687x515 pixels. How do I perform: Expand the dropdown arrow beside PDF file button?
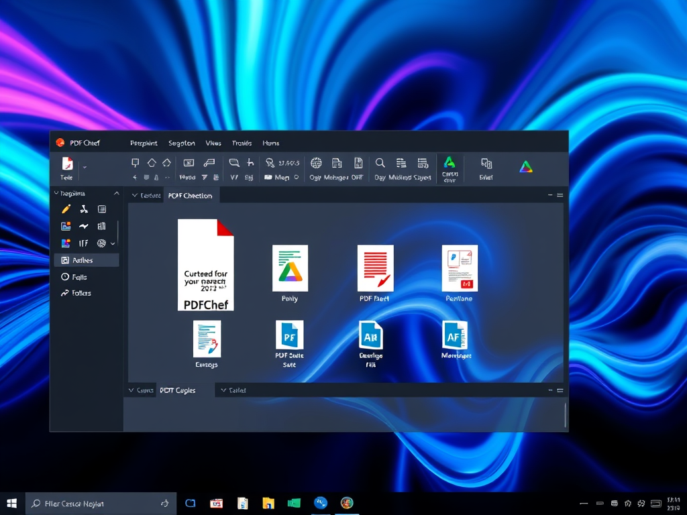pos(85,166)
